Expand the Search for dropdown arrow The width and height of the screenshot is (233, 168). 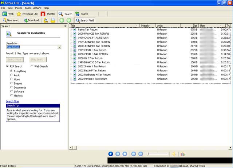pos(59,47)
